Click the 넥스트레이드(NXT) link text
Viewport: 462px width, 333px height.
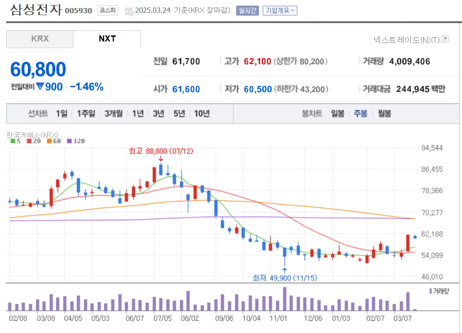pos(406,40)
